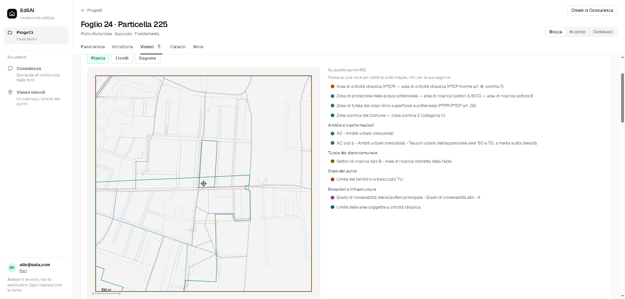Image resolution: width=625 pixels, height=299 pixels.
Task: Open the Panoramica tab
Action: [x=93, y=47]
